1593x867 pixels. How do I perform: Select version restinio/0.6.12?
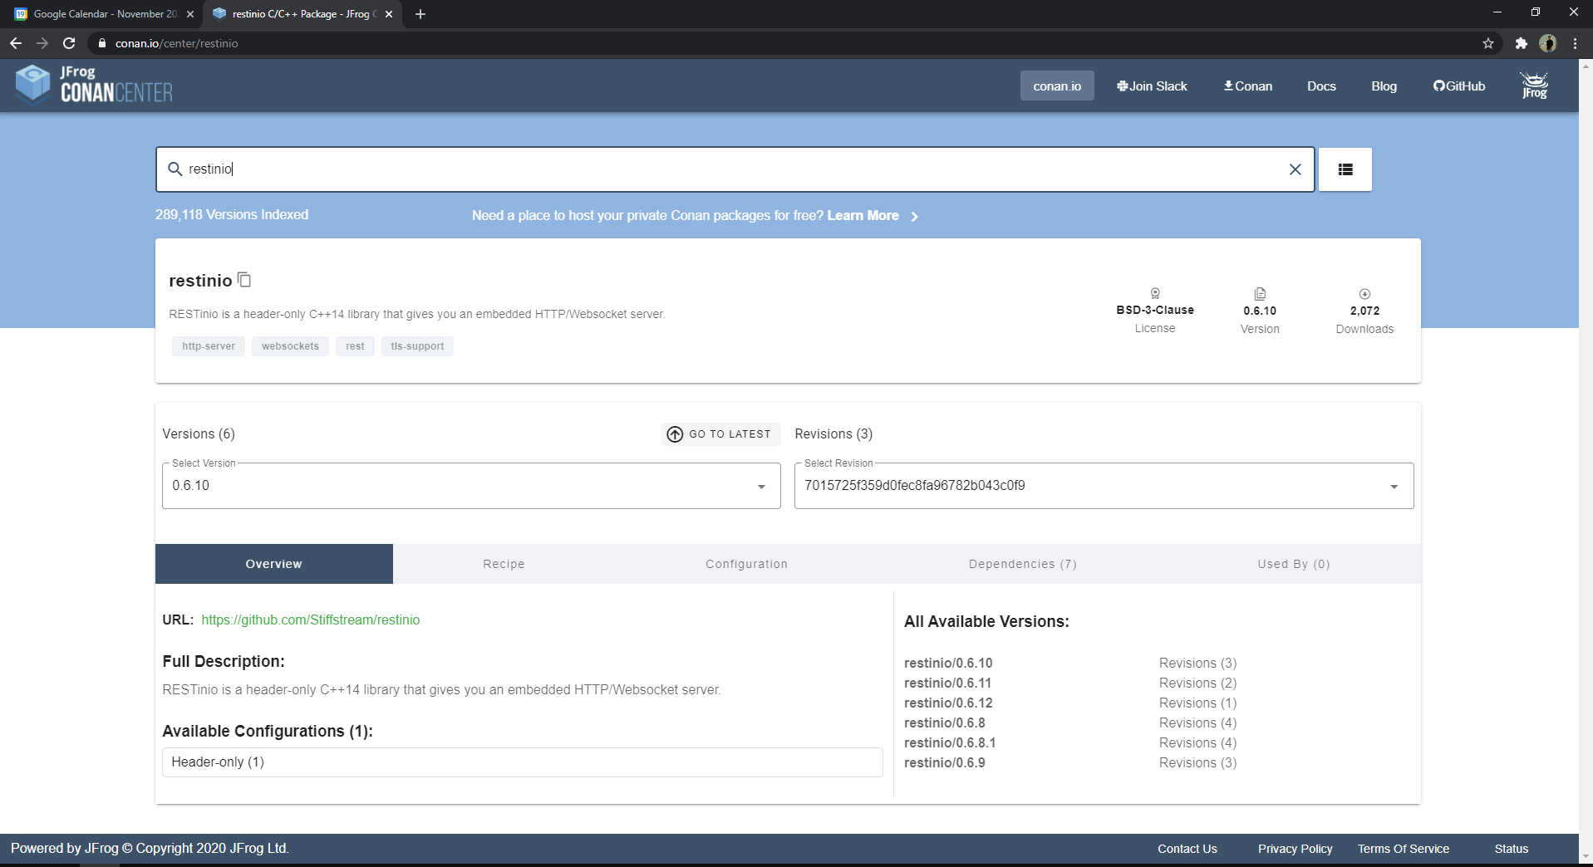(x=948, y=703)
